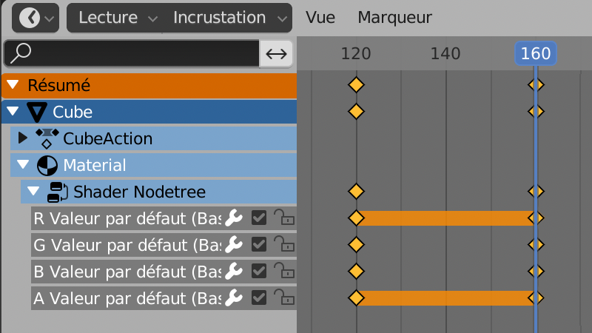Click the Cube object data icon

(x=36, y=112)
